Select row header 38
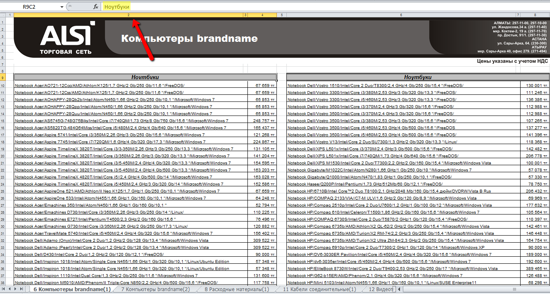This screenshot has width=550, height=294. click(x=2, y=282)
